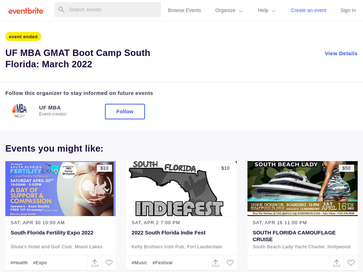The width and height of the screenshot is (363, 272).
Task: Open View Details link
Action: [341, 53]
